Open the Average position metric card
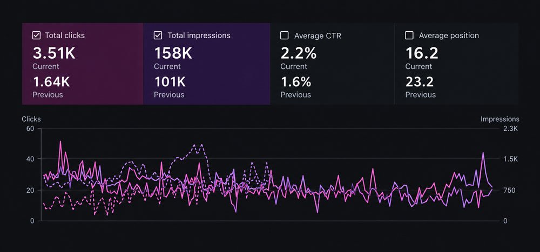This screenshot has height=252, width=540. pyautogui.click(x=457, y=64)
